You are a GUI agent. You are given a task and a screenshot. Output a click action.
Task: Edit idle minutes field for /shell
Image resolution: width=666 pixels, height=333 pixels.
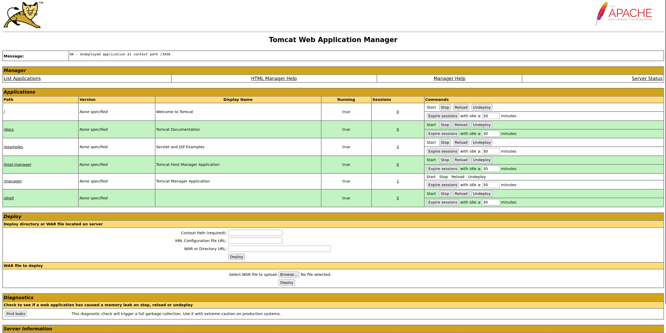(491, 202)
